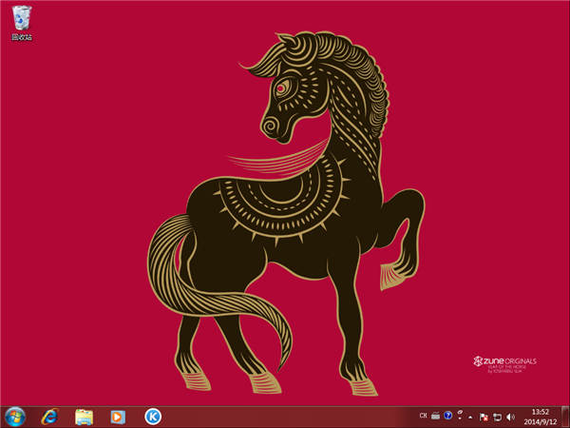Open the Windows Start menu orb
Screen dimensions: 570x428
tap(15, 417)
